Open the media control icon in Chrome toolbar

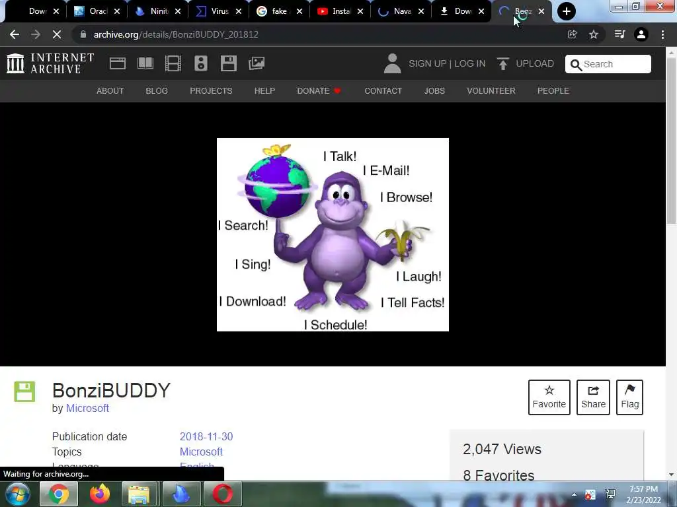619,34
